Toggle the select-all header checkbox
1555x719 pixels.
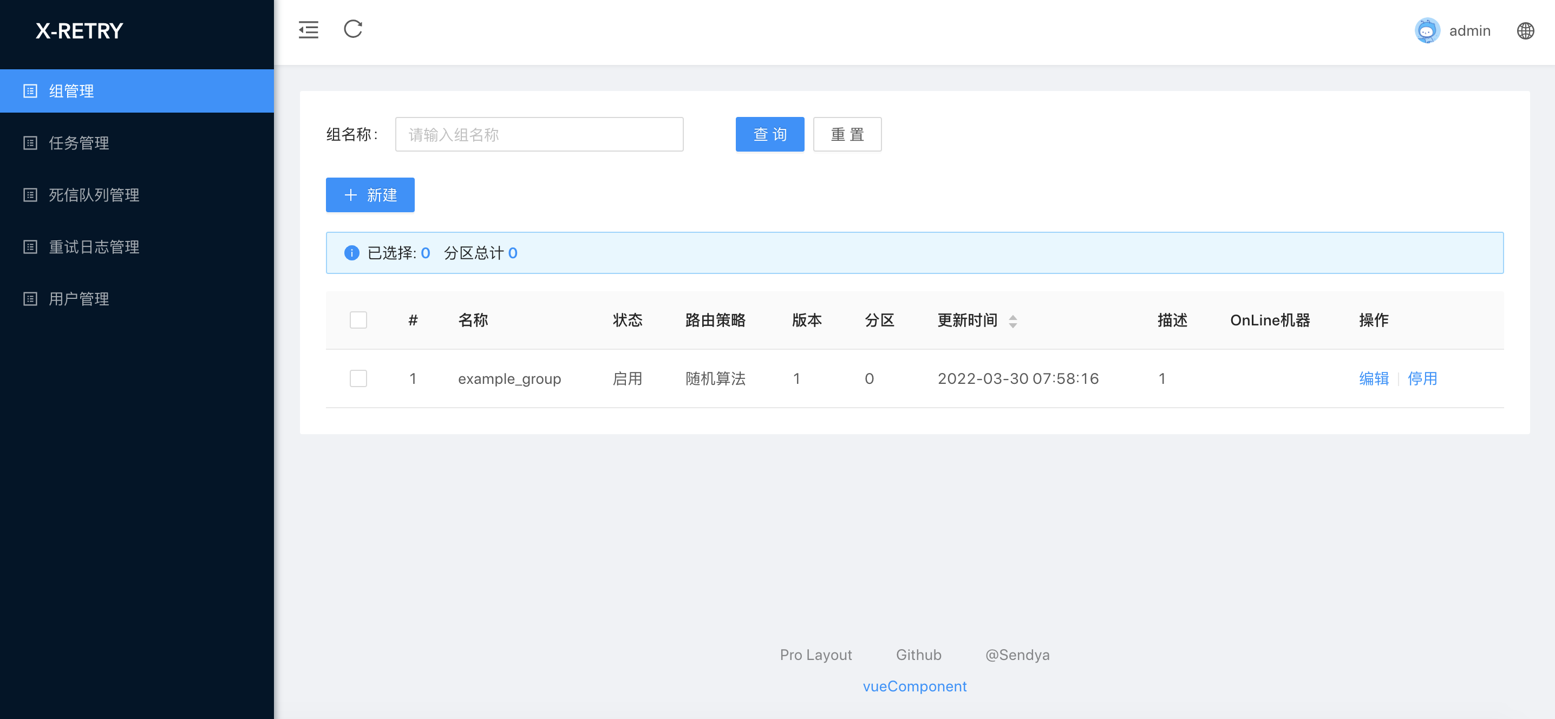pos(358,320)
